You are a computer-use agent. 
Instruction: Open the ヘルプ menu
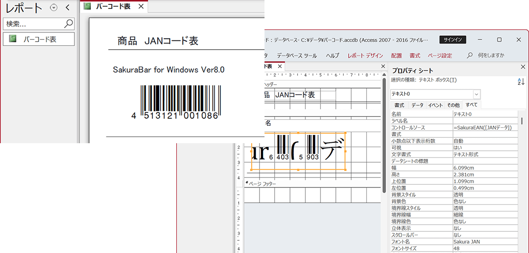click(x=333, y=55)
